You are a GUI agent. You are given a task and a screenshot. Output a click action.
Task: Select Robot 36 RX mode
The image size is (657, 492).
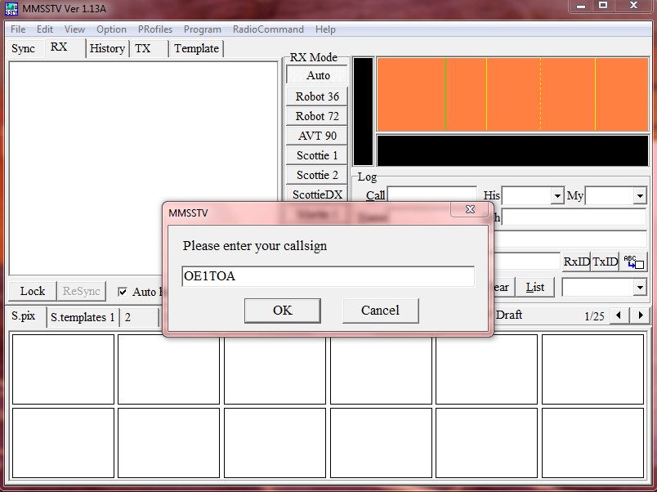coord(317,96)
